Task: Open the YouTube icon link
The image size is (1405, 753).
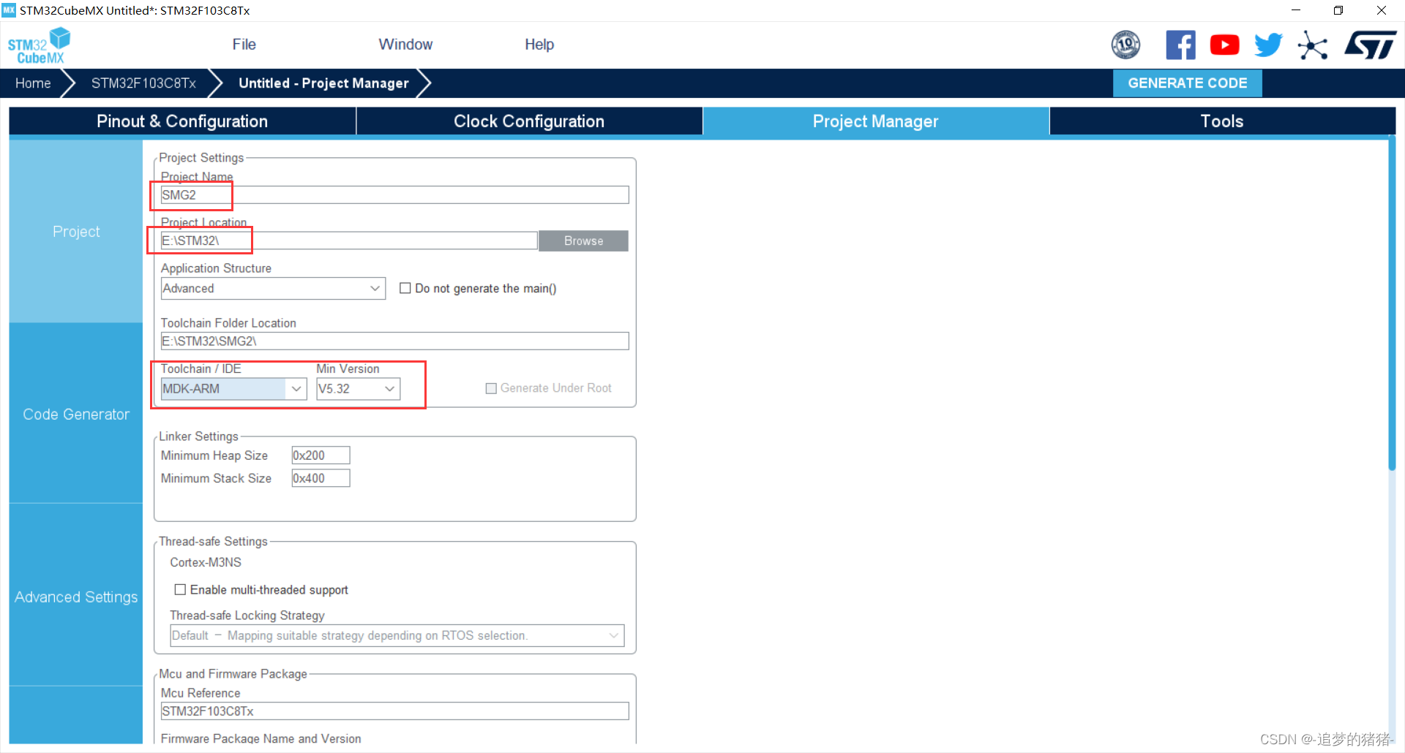Action: click(1224, 45)
